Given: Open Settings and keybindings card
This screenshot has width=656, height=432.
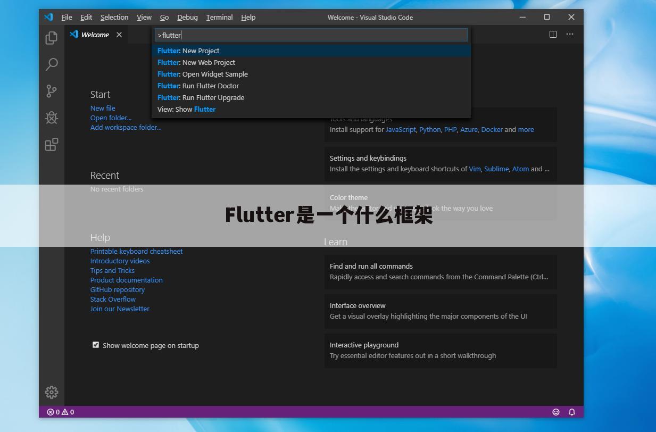Looking at the screenshot, I should tap(441, 163).
